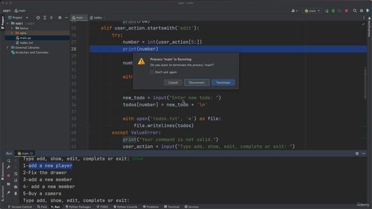372x209 pixels.
Task: Click the wrench icon in Run panel
Action: point(9,167)
